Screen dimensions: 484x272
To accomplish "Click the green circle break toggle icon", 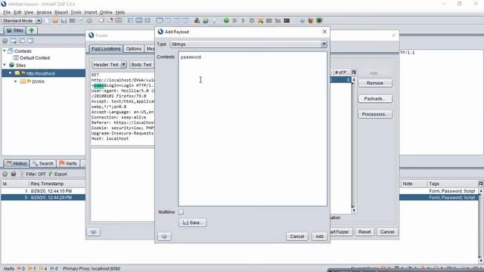I will tap(226, 20).
